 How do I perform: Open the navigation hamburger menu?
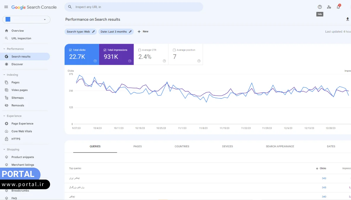coord(6,7)
